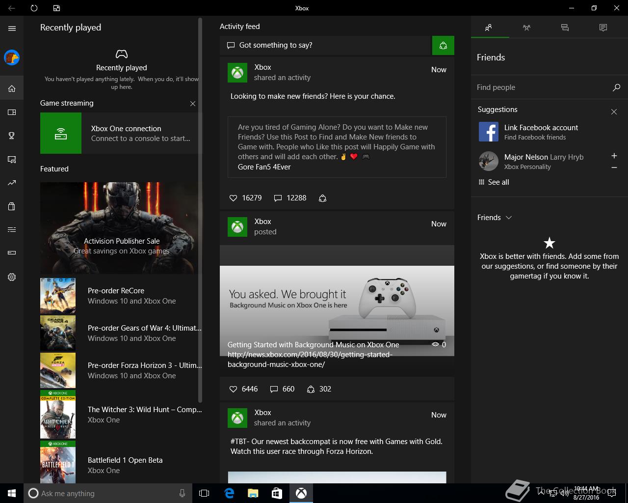The image size is (628, 503).
Task: Remove Major Nelson suggestion with minus button
Action: click(614, 168)
